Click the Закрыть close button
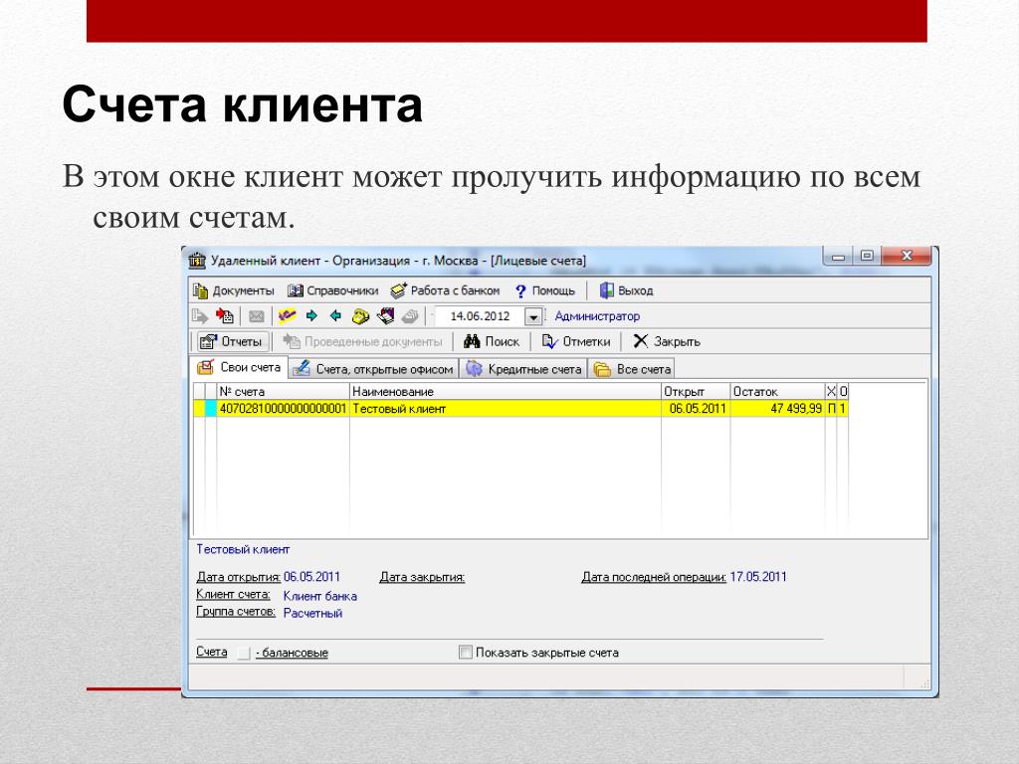 (x=667, y=342)
